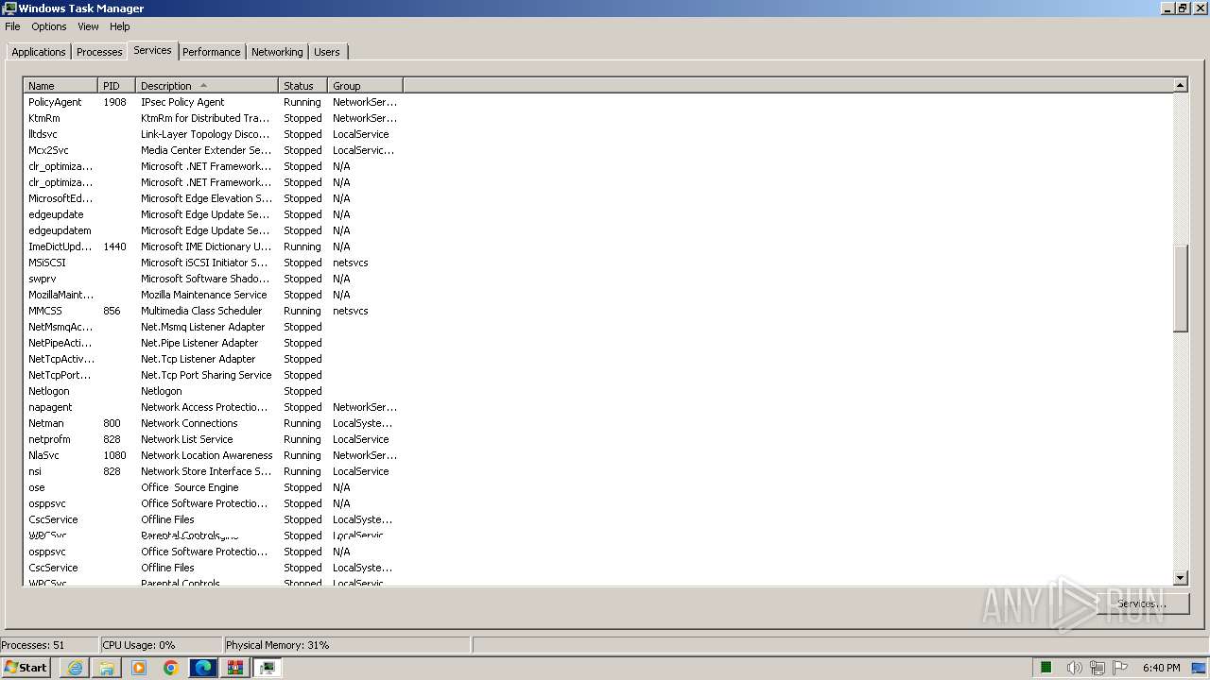
Task: Click the 6:40 PM clock
Action: (1161, 668)
